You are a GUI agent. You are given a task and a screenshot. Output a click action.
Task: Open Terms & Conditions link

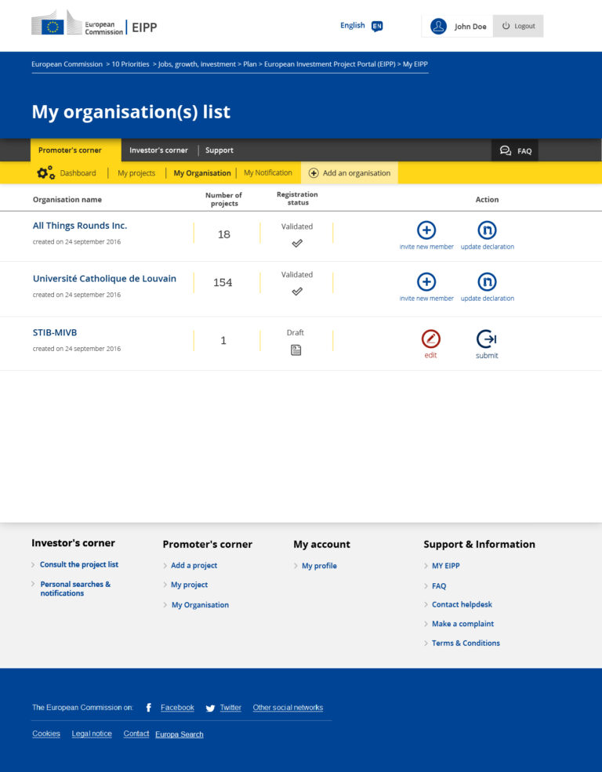pyautogui.click(x=466, y=643)
